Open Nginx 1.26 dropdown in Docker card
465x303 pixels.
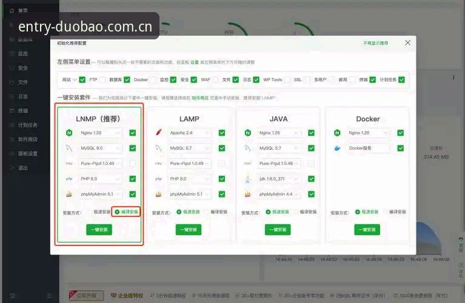point(369,133)
